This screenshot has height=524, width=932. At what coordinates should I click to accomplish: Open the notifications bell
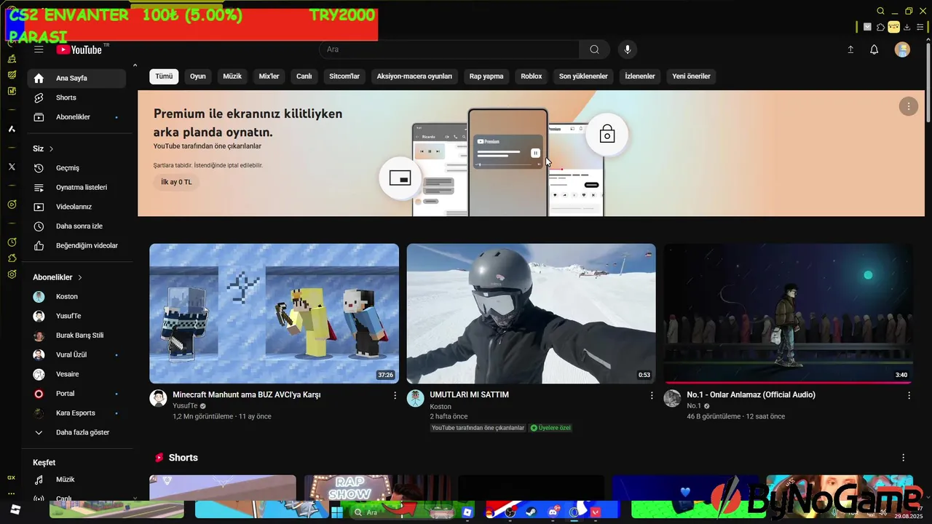pos(874,49)
